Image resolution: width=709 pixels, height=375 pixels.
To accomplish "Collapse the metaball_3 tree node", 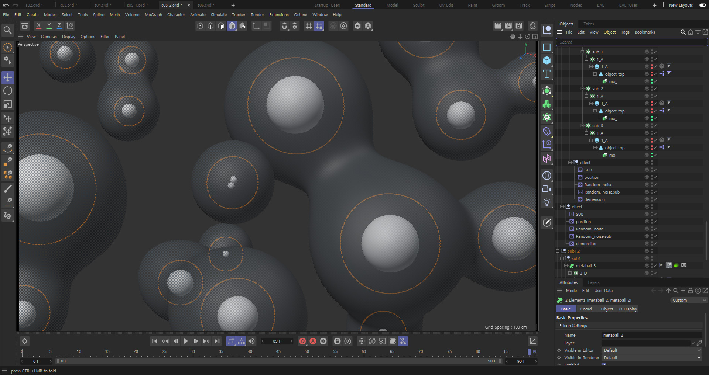I will [x=566, y=266].
